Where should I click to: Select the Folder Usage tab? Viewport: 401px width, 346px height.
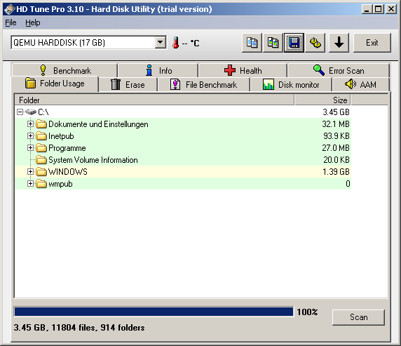[55, 84]
